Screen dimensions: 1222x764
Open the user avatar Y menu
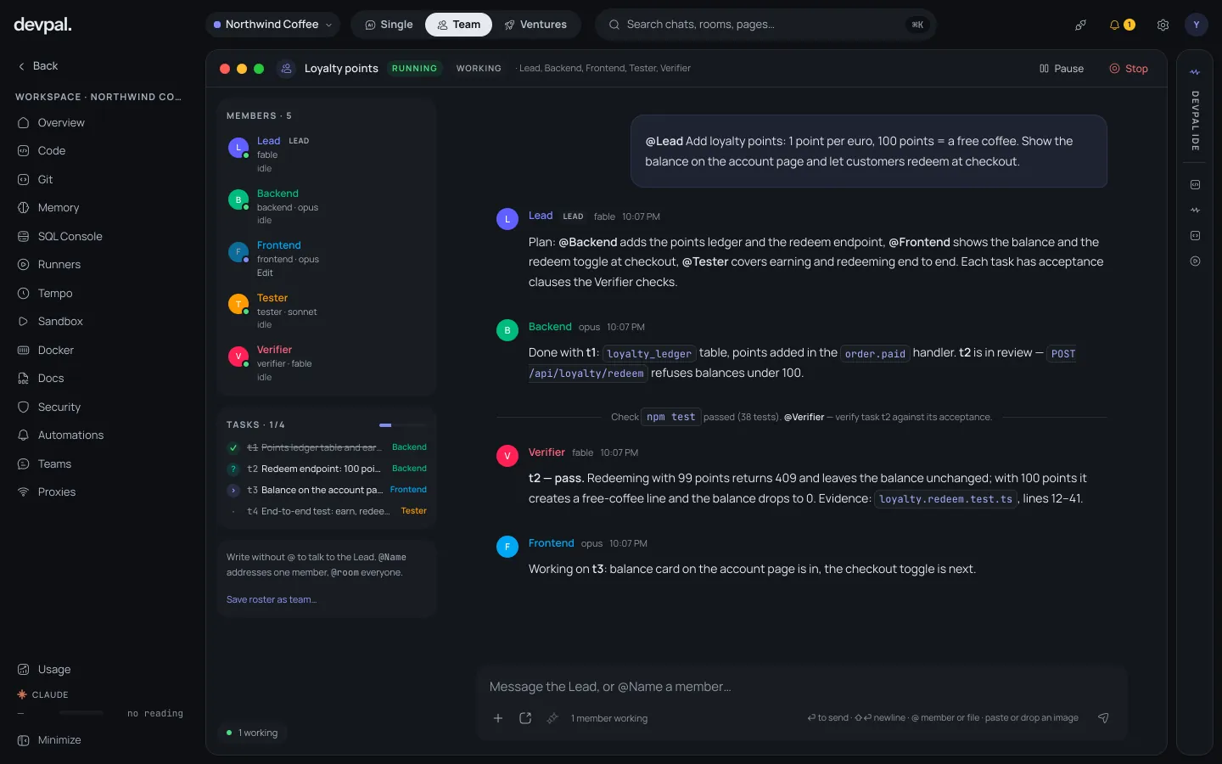[x=1197, y=25]
